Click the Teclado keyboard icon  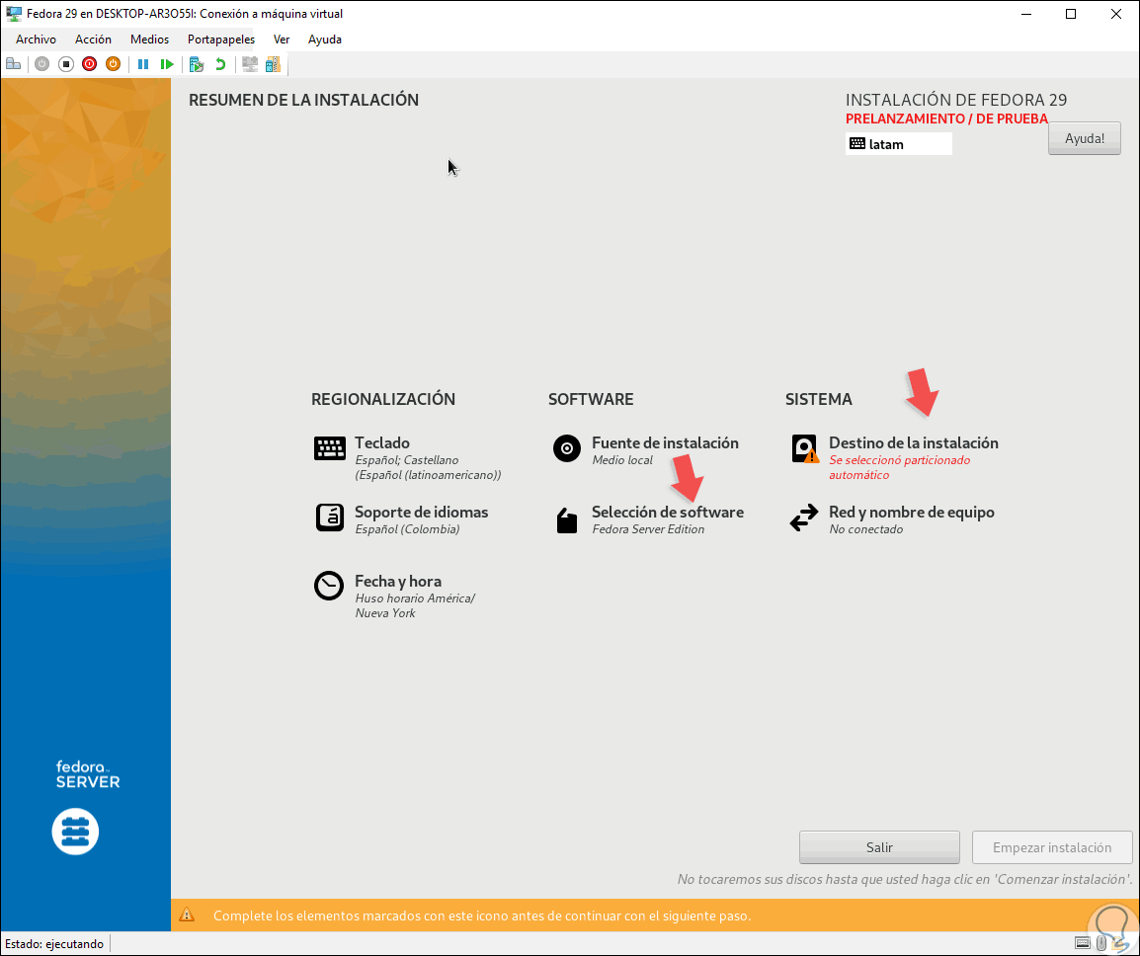(329, 448)
